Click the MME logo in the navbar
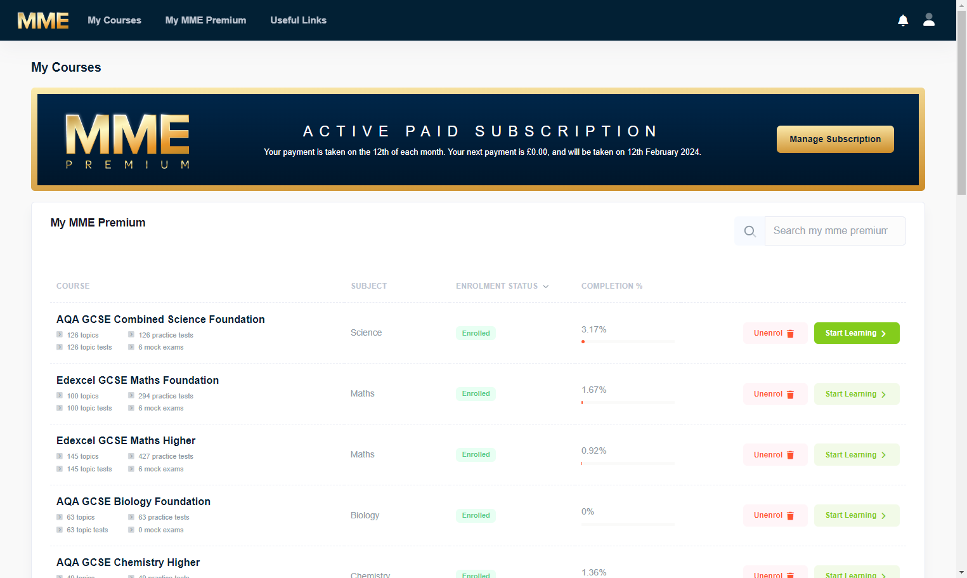The image size is (967, 578). click(x=43, y=20)
